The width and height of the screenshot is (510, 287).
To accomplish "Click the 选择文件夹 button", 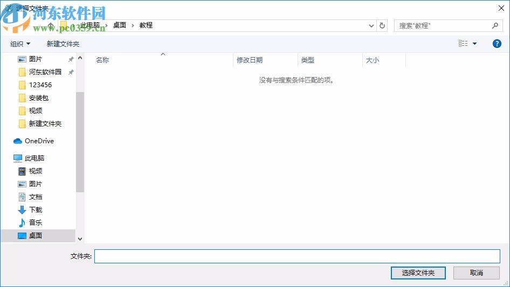I will click(418, 272).
